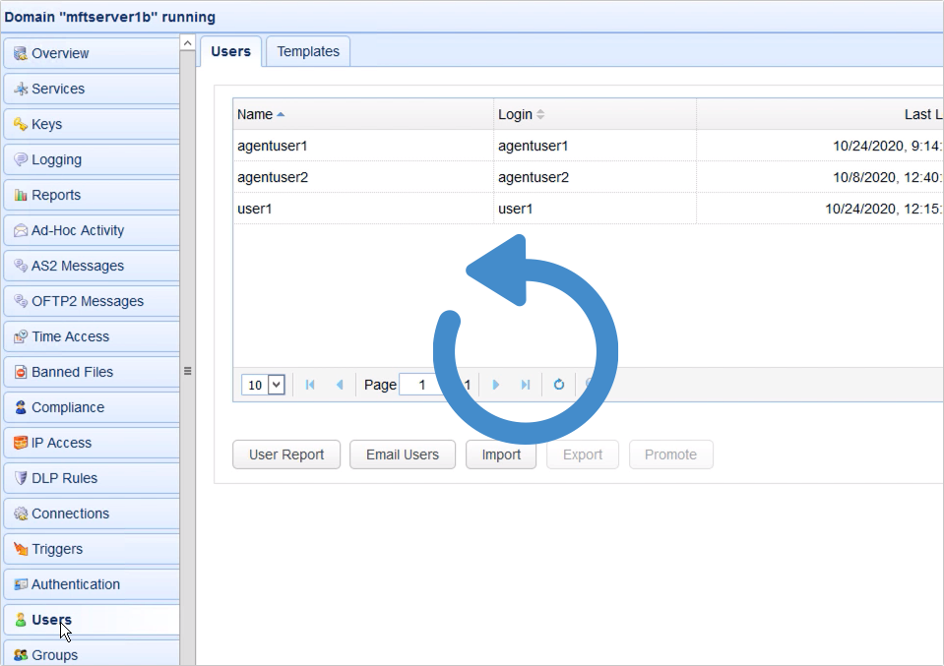Open the page size dropdown showing 10

(262, 385)
